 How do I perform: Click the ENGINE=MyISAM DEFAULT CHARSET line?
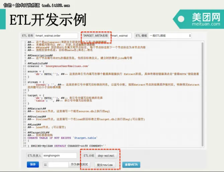(67, 146)
